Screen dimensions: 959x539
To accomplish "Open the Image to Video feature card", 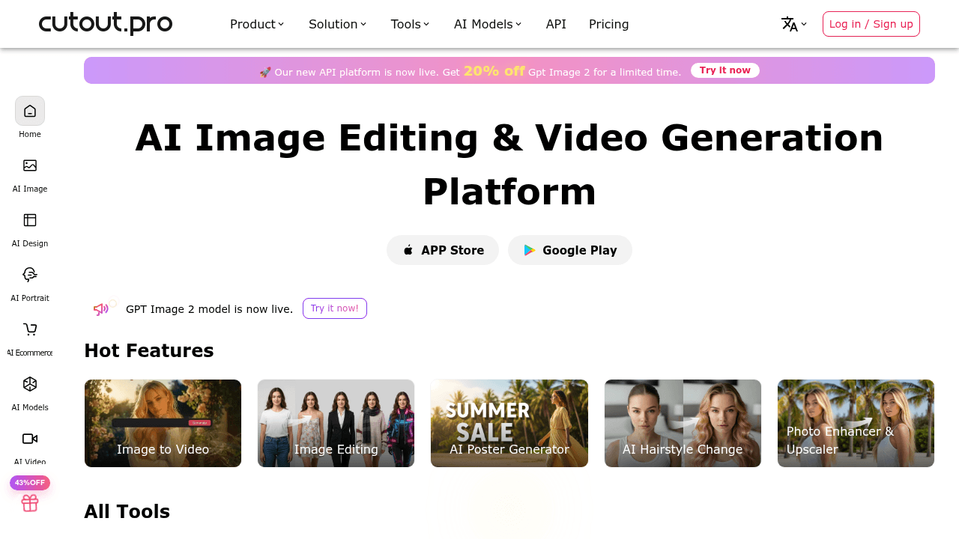I will (163, 423).
